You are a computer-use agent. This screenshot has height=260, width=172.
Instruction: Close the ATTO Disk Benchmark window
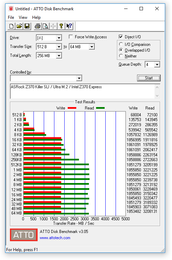tap(157, 9)
